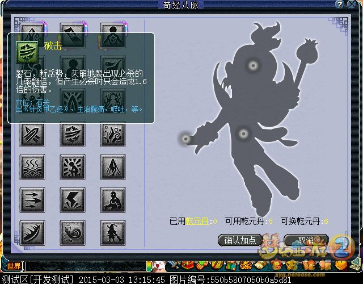The image size is (363, 284).
Task: Click the chat message input field
Action: click(85, 266)
